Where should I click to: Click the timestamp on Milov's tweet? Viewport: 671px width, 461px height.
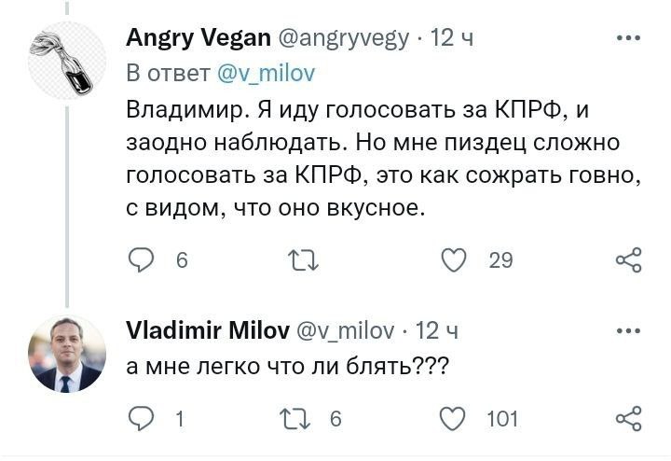point(435,329)
